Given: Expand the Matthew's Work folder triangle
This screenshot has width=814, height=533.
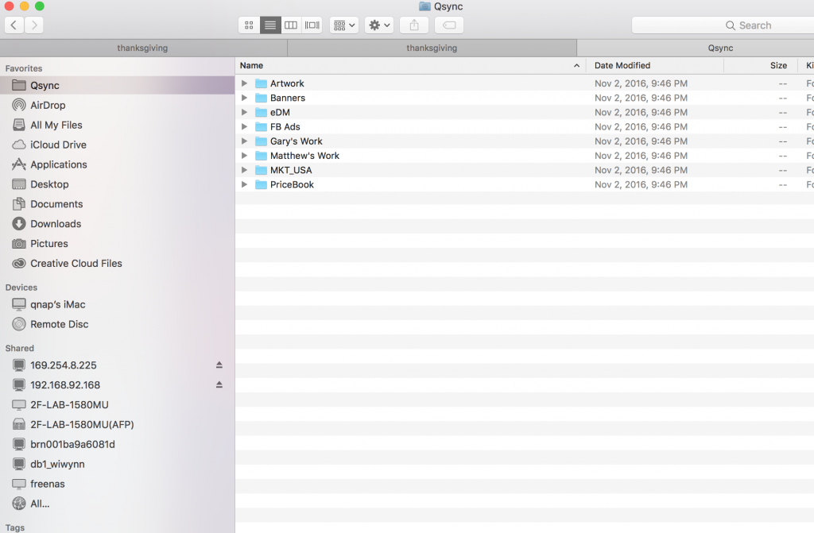Looking at the screenshot, I should [245, 156].
